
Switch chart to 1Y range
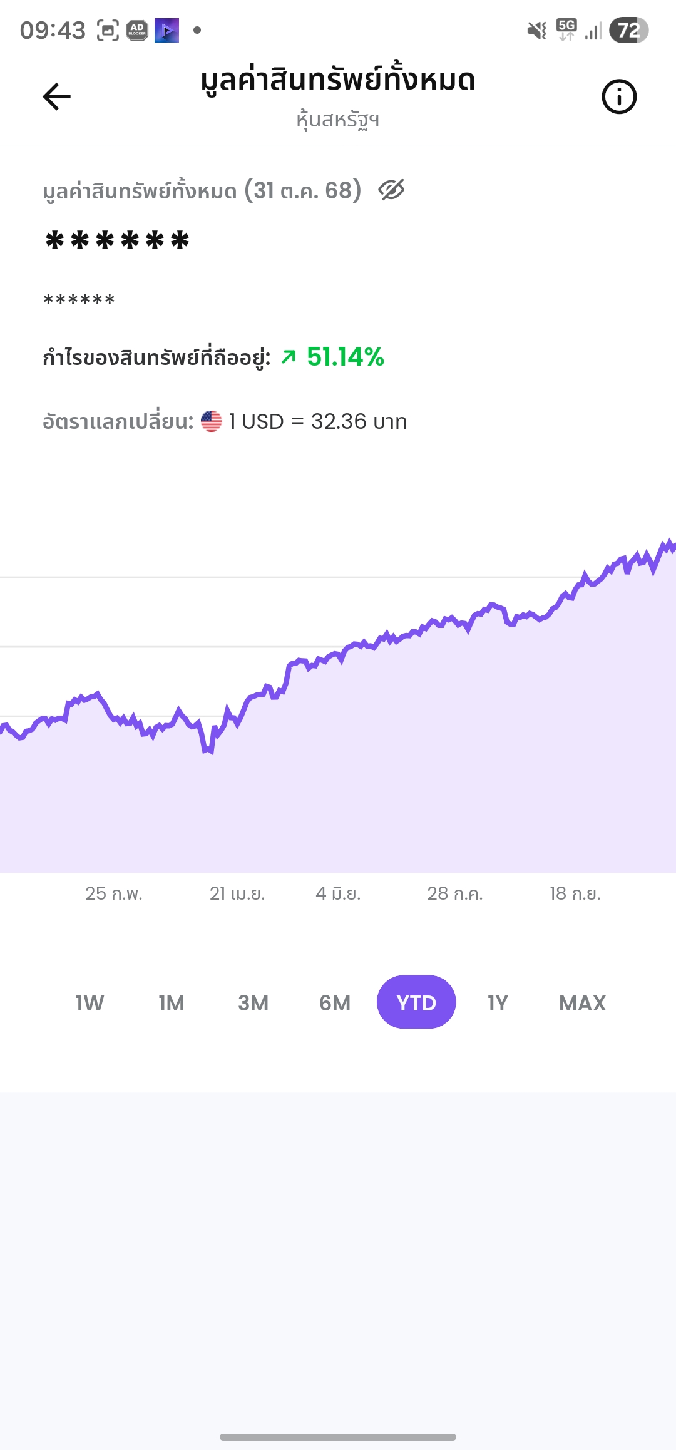point(498,1003)
